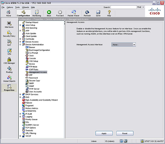Click the lock icon in status bar
This screenshot has width=165, height=144.
click(x=142, y=141)
